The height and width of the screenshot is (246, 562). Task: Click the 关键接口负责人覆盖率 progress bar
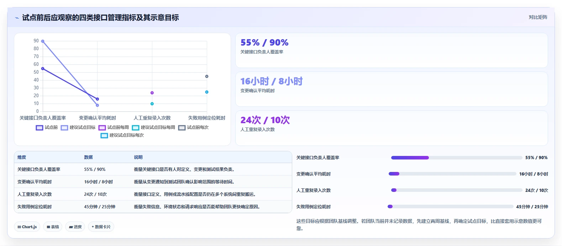pos(457,158)
